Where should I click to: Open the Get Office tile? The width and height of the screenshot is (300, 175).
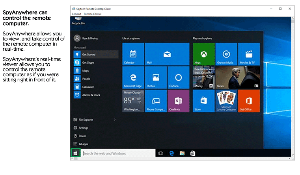click(249, 101)
